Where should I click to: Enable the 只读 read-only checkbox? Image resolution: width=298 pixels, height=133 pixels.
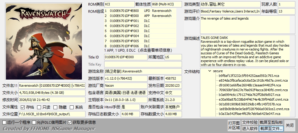tap(39, 107)
